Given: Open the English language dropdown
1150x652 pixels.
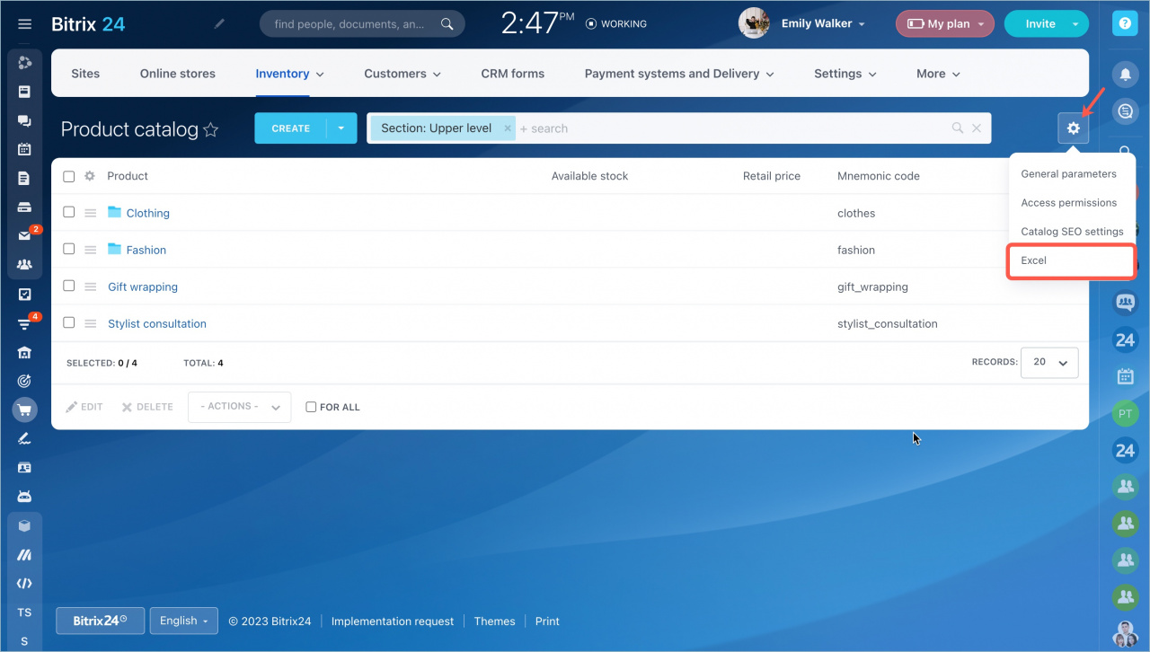Looking at the screenshot, I should point(183,621).
